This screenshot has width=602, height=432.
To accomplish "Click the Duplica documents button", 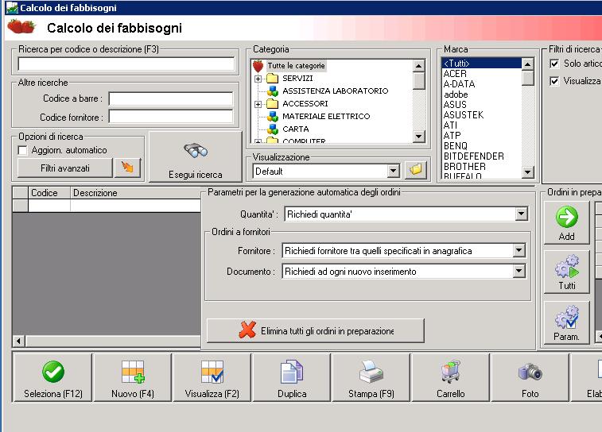I will point(292,377).
